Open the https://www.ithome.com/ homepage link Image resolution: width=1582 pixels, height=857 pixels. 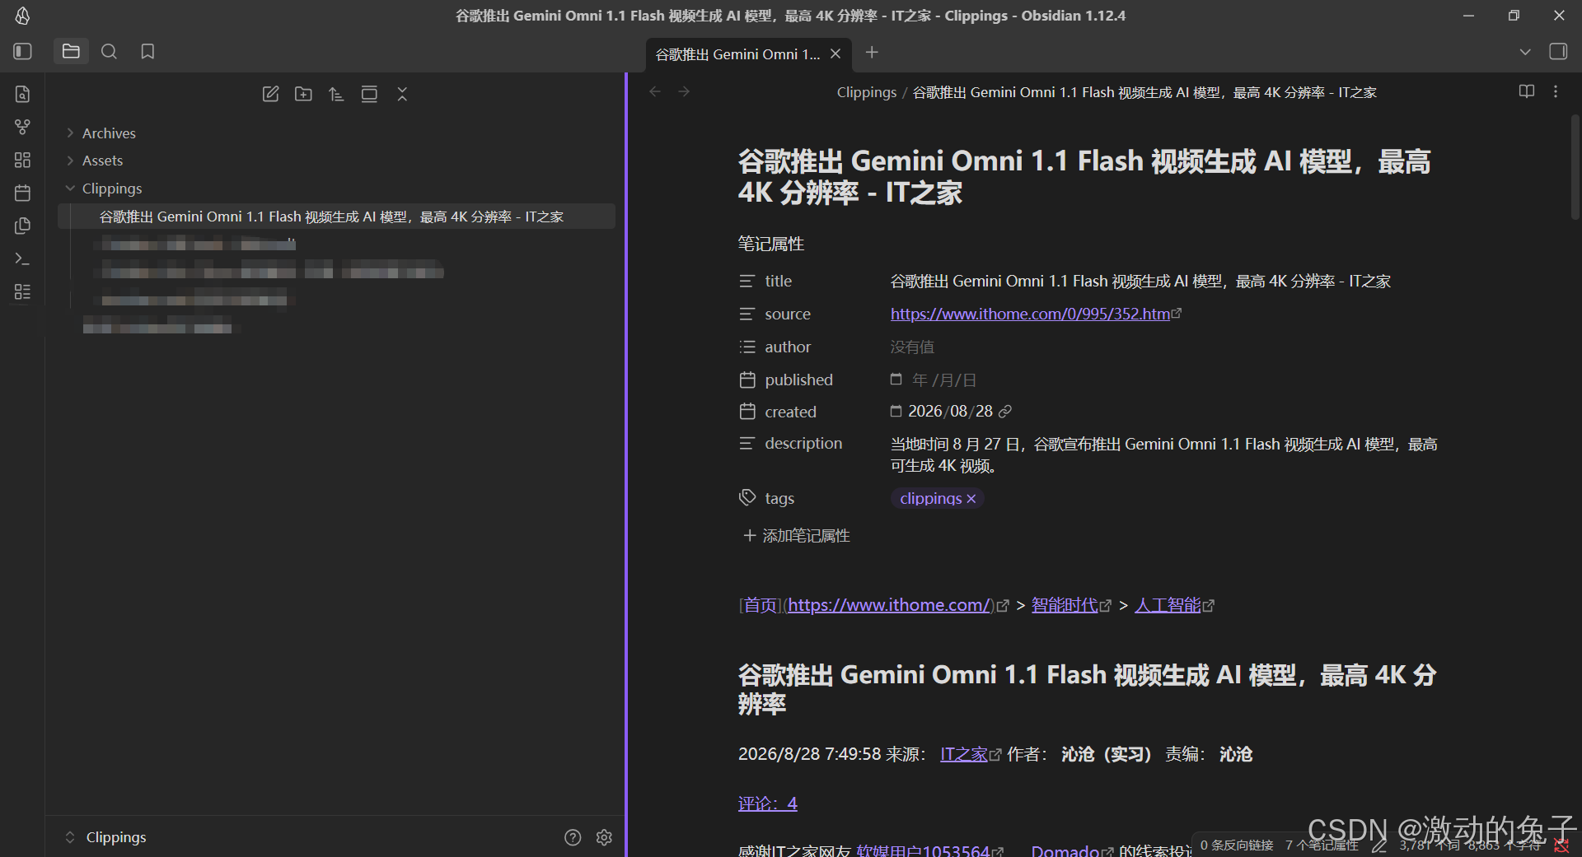click(x=890, y=605)
